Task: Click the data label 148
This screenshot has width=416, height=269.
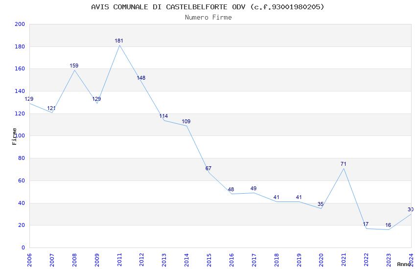Action: pos(141,78)
